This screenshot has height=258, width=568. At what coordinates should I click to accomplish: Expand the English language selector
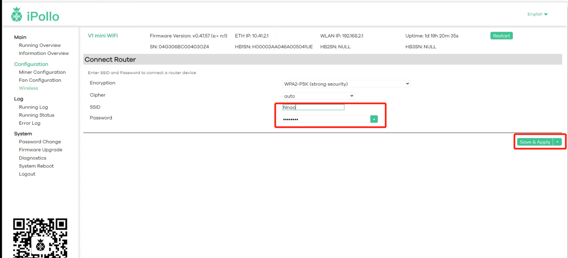(537, 14)
